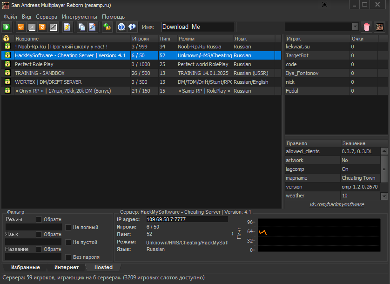The image size is (390, 284).
Task: Click the orange refresh server icon
Action: pyautogui.click(x=42, y=27)
